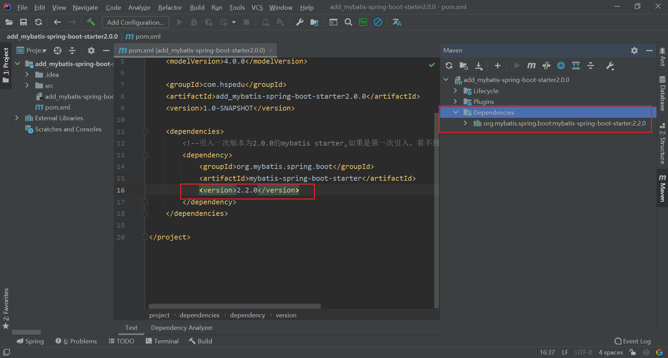Collapse the add_mybatis-spring-boot project root node

point(17,64)
